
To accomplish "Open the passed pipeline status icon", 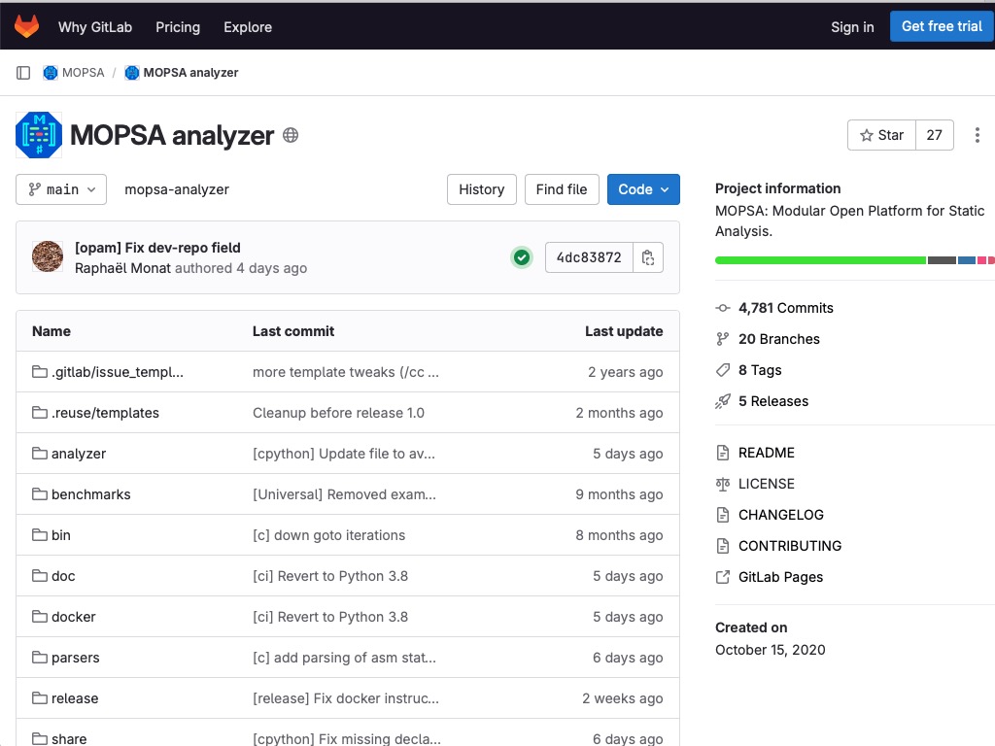I will 522,257.
